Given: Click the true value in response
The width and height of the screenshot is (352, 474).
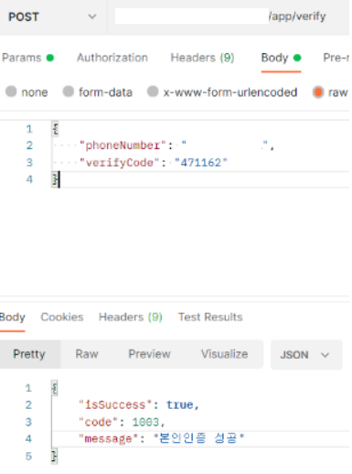Looking at the screenshot, I should coord(180,405).
